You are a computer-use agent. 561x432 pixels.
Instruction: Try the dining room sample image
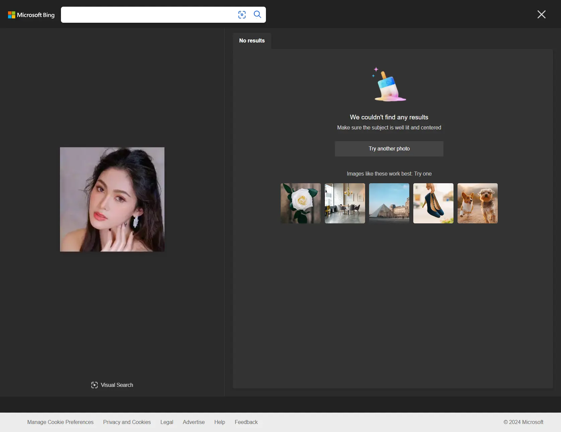[345, 203]
